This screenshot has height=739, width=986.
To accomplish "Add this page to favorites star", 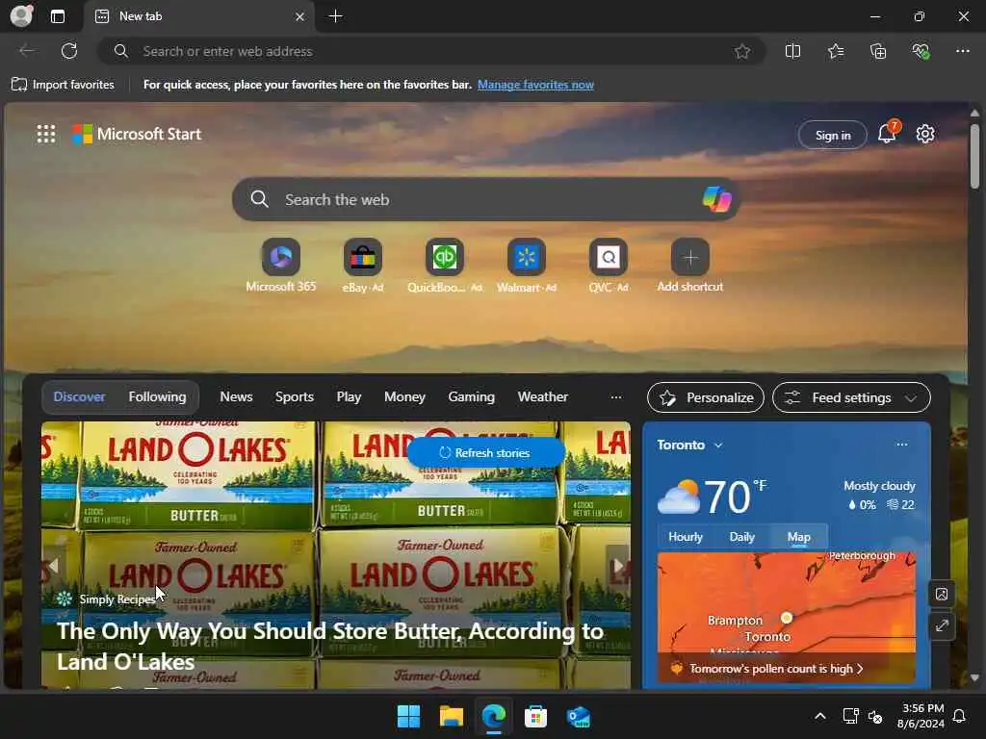I will click(742, 52).
